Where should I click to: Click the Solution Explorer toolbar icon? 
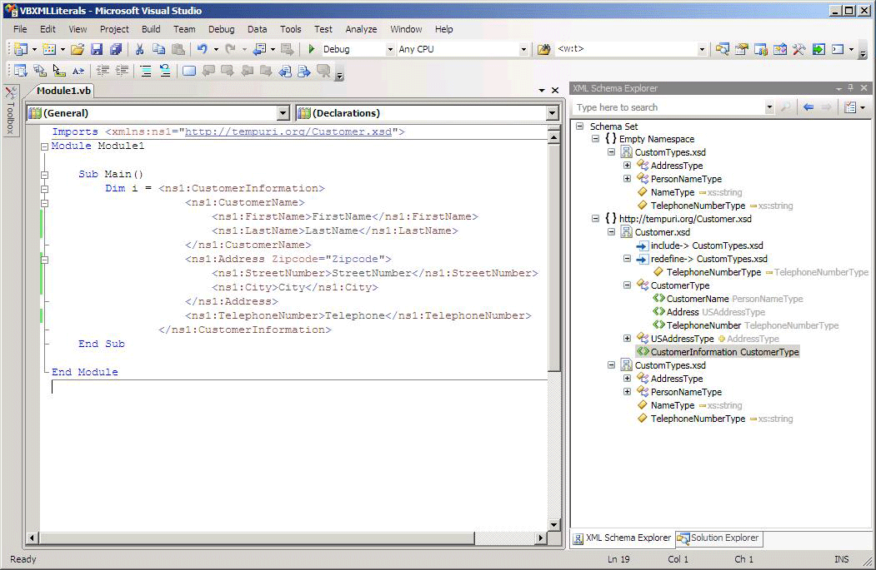pyautogui.click(x=722, y=50)
